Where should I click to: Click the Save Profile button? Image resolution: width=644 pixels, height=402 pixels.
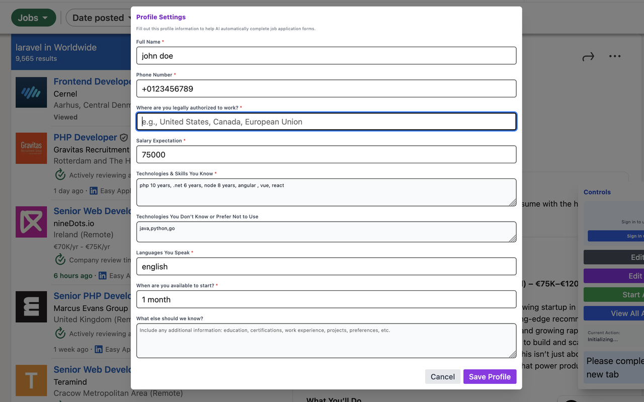point(490,376)
